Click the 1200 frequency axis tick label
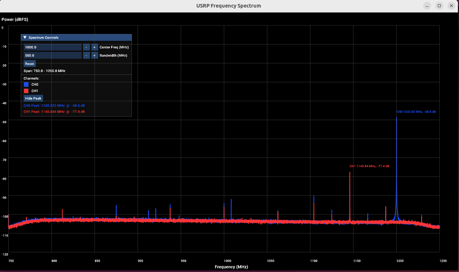The width and height of the screenshot is (459, 272). 400,261
